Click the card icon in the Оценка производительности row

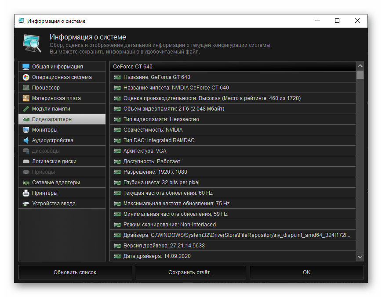pos(117,98)
